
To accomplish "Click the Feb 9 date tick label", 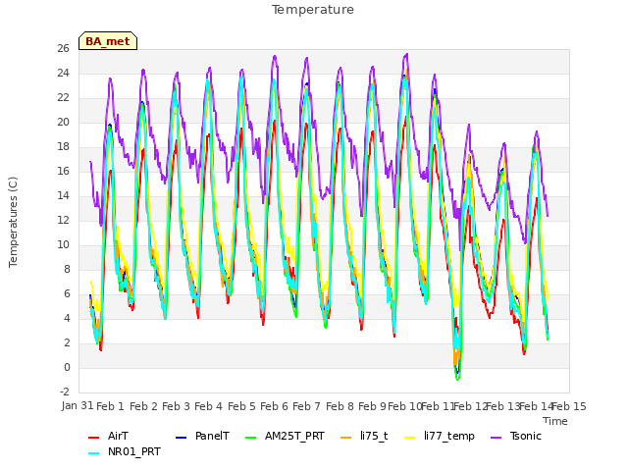I will click(372, 406).
